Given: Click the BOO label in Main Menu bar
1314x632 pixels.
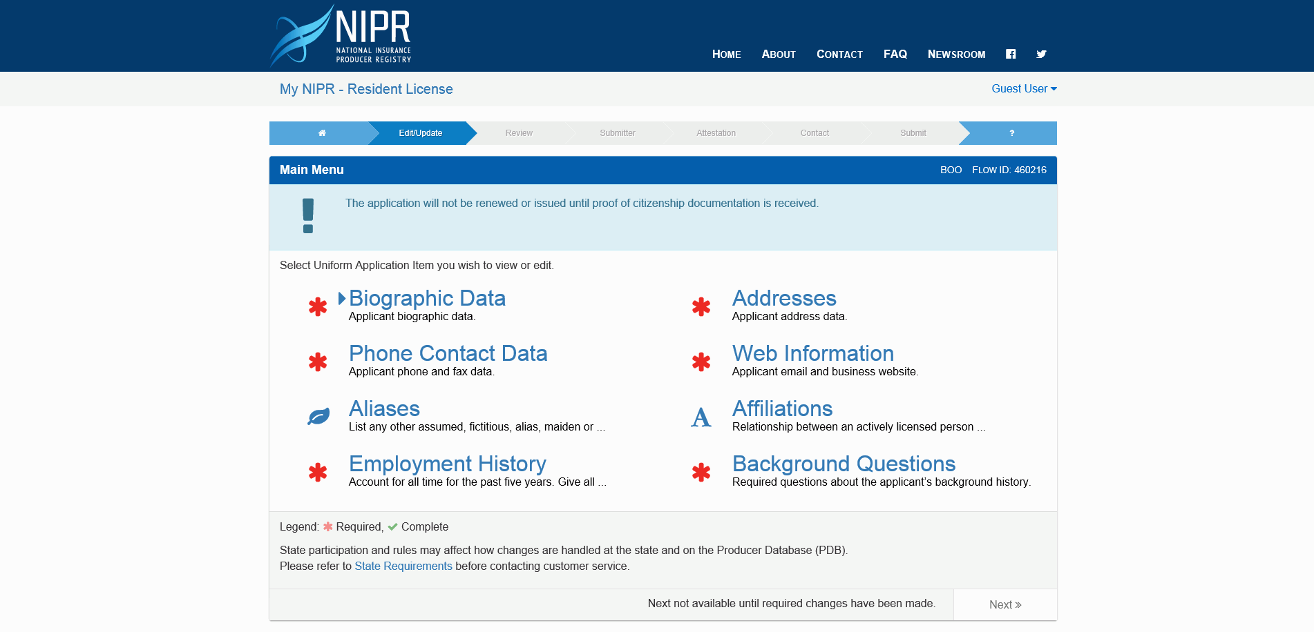Looking at the screenshot, I should pyautogui.click(x=951, y=170).
